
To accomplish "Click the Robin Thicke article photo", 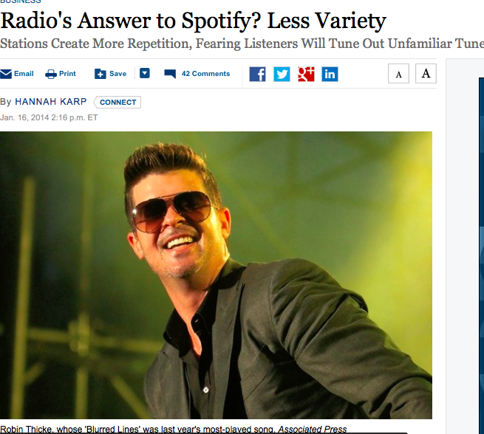I will [x=216, y=275].
